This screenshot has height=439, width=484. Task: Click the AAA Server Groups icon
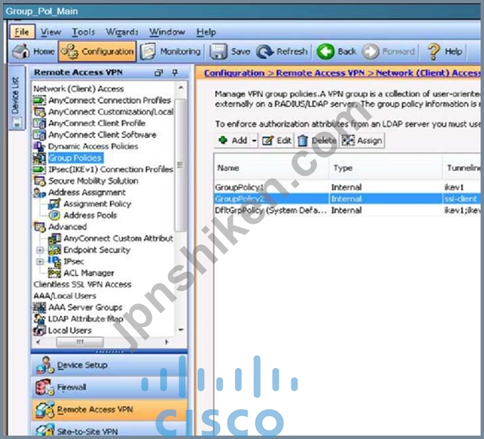(39, 308)
